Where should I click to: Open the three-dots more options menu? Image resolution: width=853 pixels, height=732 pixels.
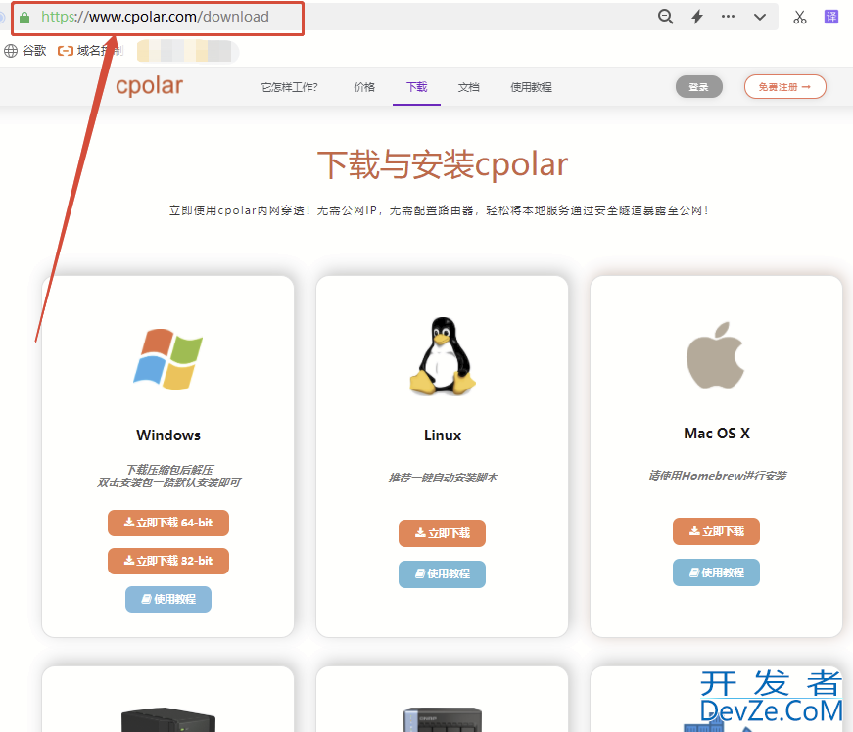coord(728,17)
